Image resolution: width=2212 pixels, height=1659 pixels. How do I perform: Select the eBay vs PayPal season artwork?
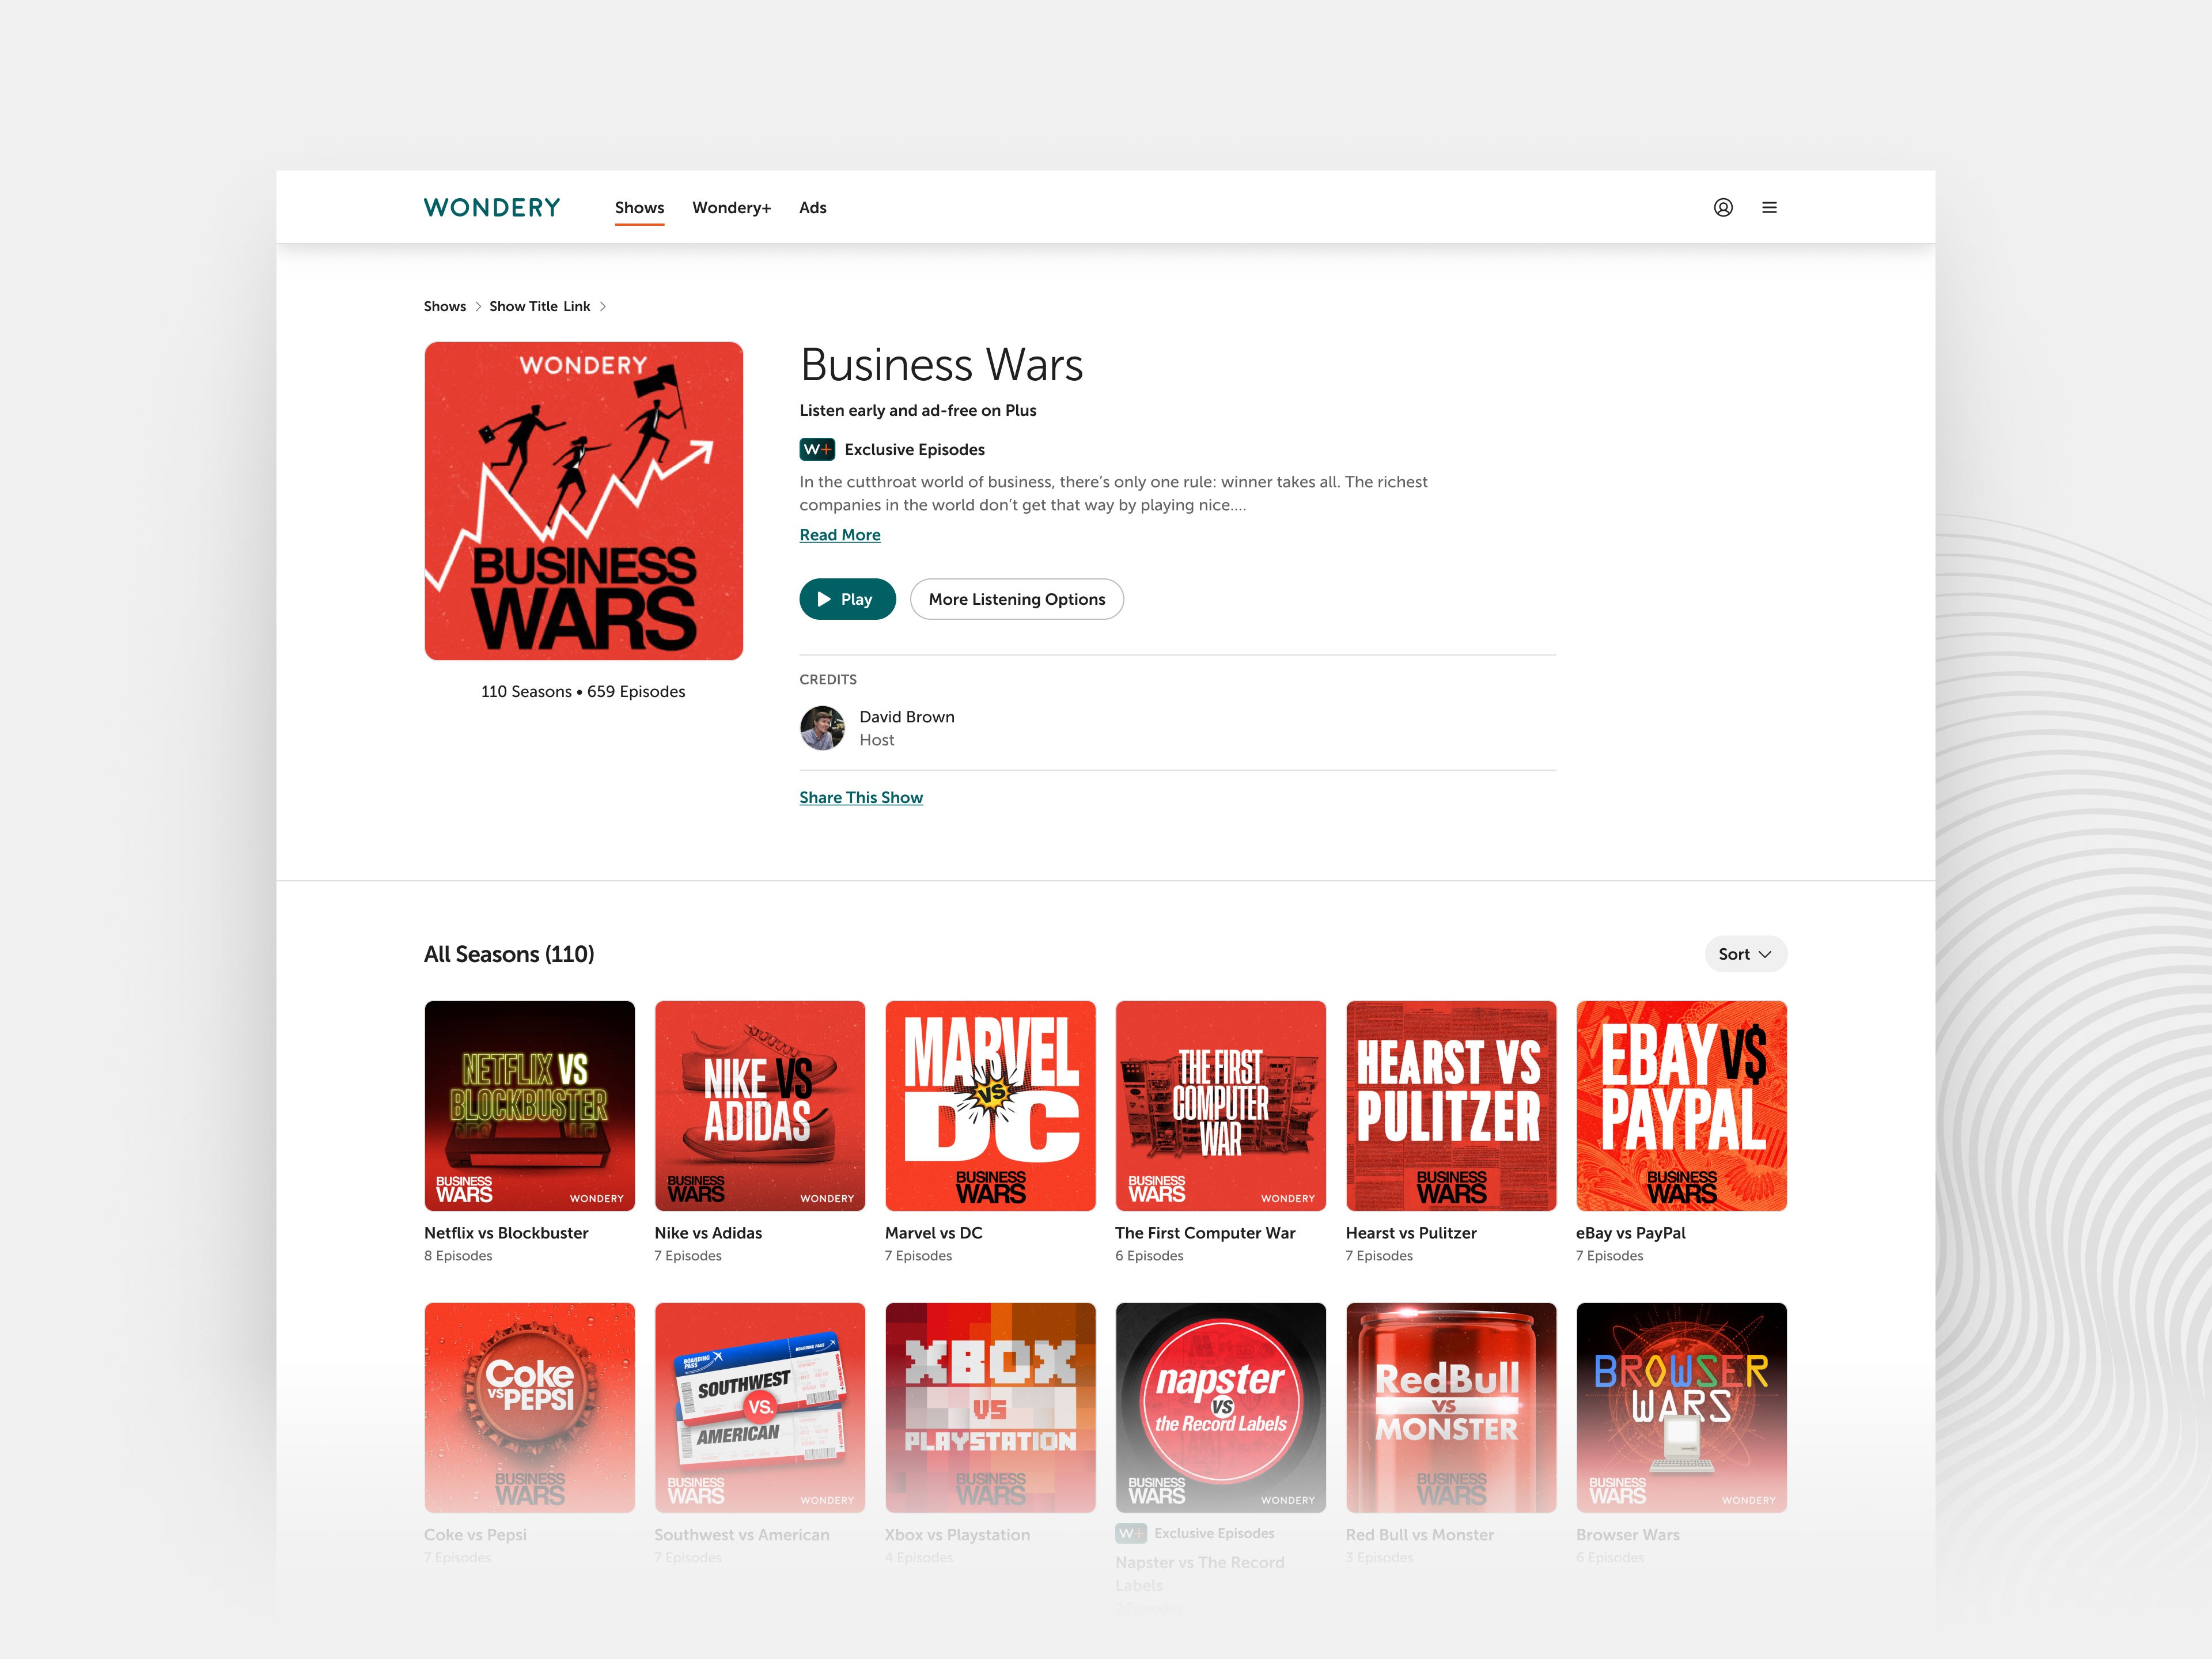(1681, 1106)
